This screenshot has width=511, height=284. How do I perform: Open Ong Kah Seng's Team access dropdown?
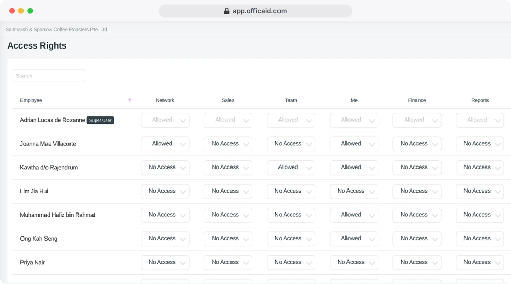click(x=291, y=239)
